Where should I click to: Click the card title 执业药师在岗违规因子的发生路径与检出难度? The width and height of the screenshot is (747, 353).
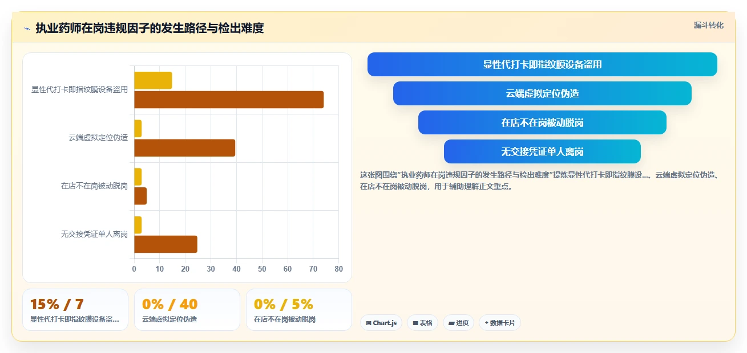150,28
